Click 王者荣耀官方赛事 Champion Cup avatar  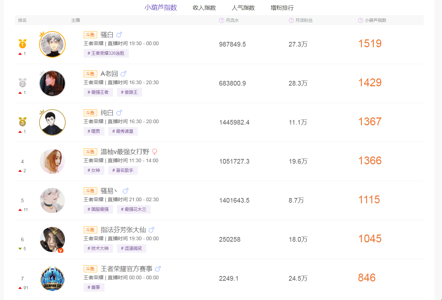tap(52, 279)
